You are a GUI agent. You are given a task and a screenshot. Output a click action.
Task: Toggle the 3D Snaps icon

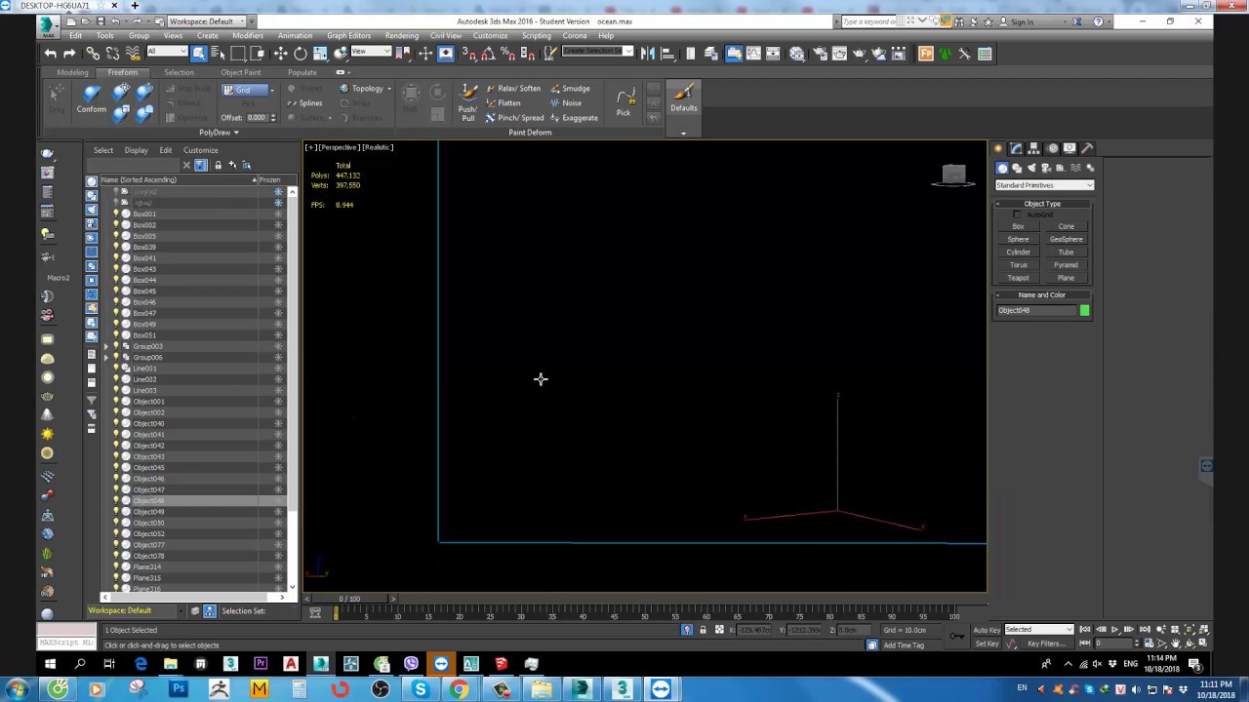tap(467, 54)
